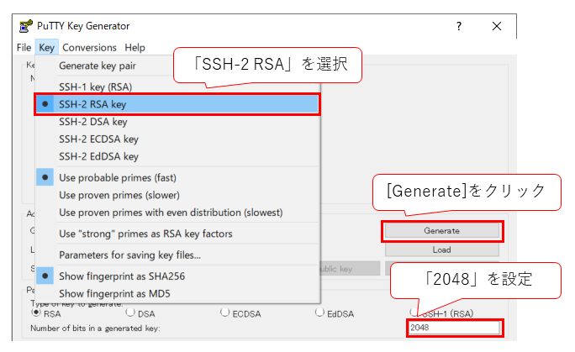Click the number of bits field showing 2048
Viewport: 575px width, 352px height.
tap(454, 328)
